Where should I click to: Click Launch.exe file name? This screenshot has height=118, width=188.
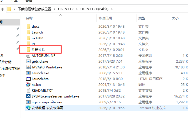pos(41,73)
